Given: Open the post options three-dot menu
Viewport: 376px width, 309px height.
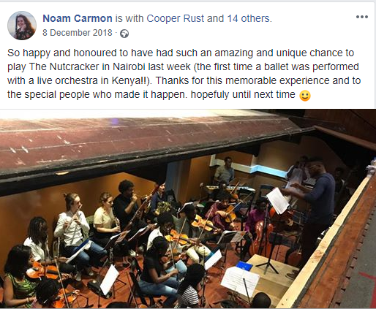Looking at the screenshot, I should (x=362, y=17).
